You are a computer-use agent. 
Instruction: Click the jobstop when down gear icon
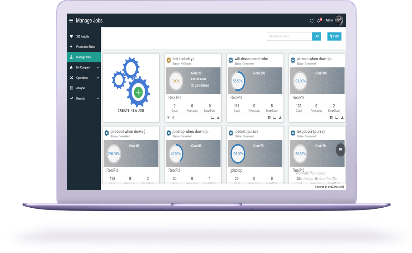pos(169,133)
